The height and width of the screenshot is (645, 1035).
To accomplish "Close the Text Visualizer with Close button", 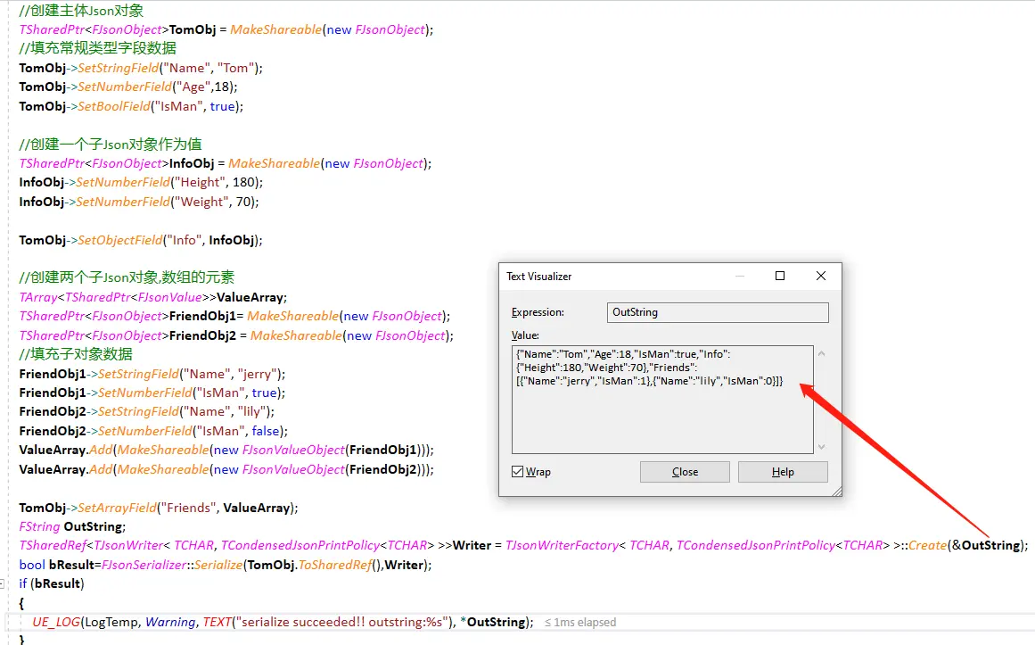I will coord(685,472).
